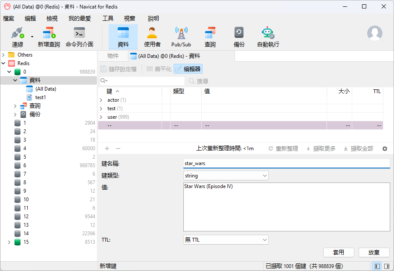
Task: Open the 連線 connection toolbar icon
Action: coord(17,36)
